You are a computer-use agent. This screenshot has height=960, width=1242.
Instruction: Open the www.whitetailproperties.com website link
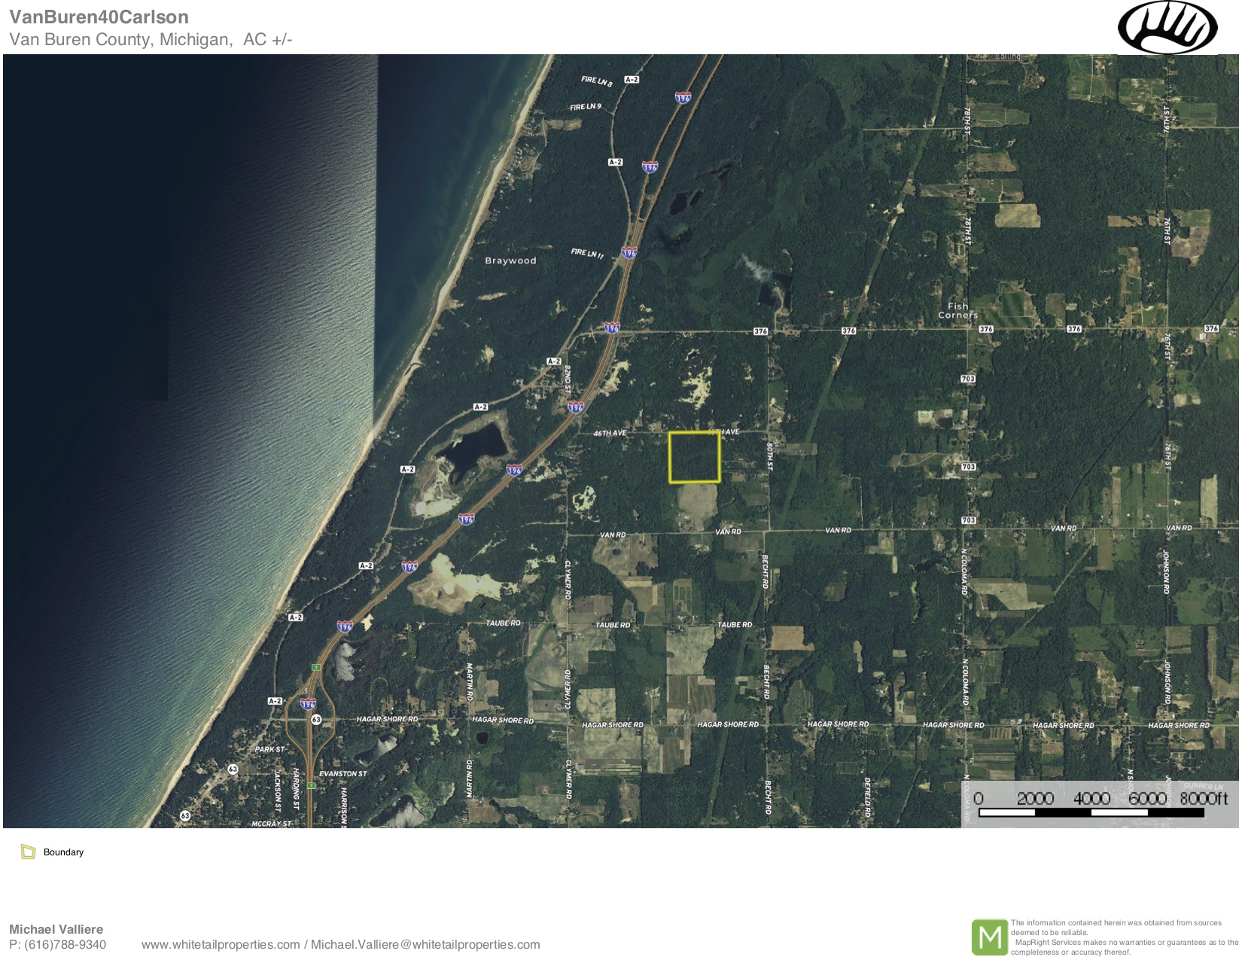tap(221, 945)
